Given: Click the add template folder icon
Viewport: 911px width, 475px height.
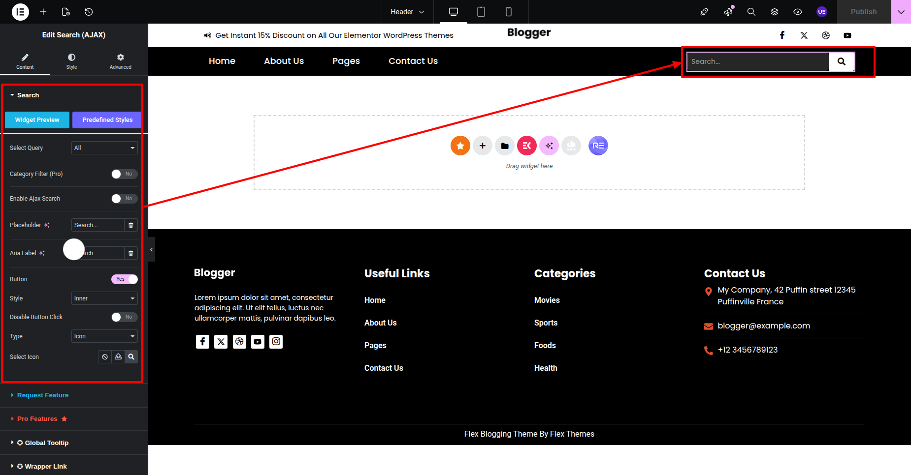Looking at the screenshot, I should (x=505, y=146).
